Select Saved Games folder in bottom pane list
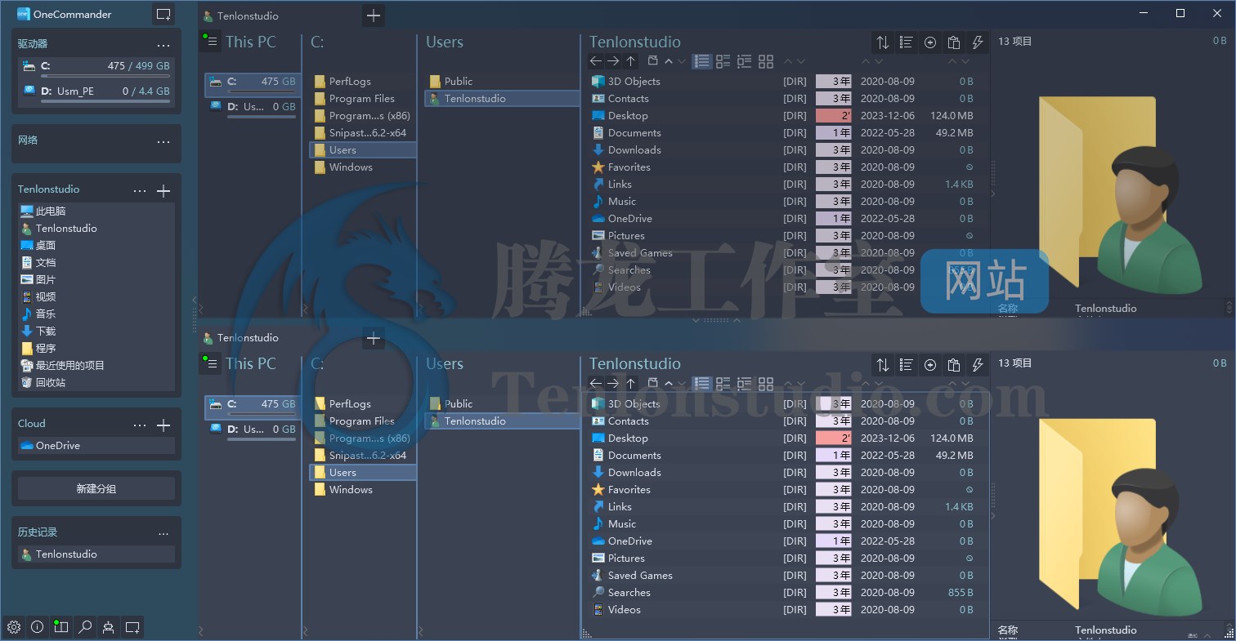 (x=640, y=576)
